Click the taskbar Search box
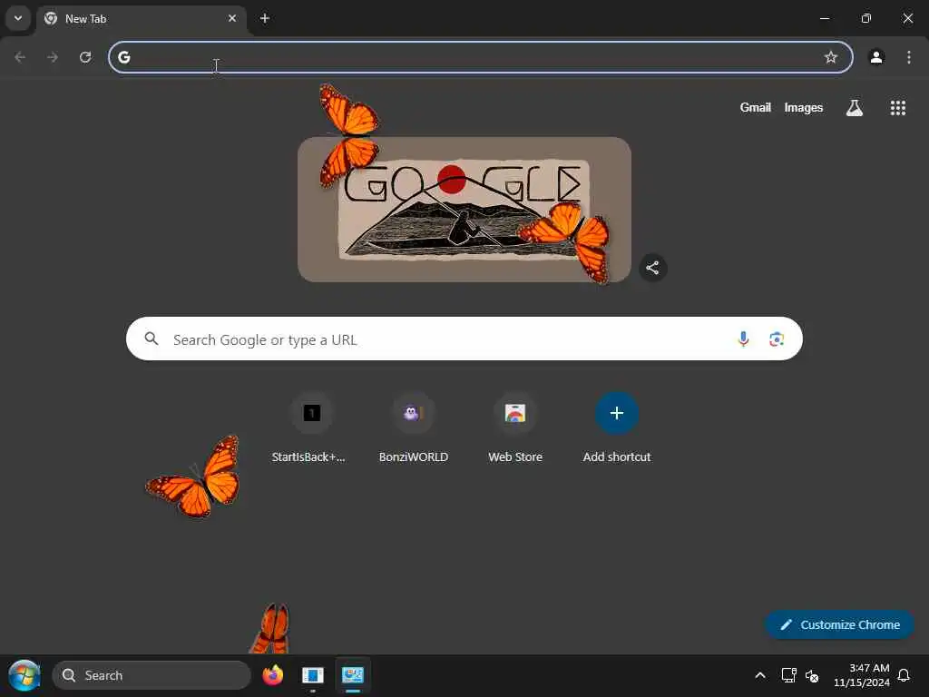Screen dimensions: 929x697 pos(152,675)
